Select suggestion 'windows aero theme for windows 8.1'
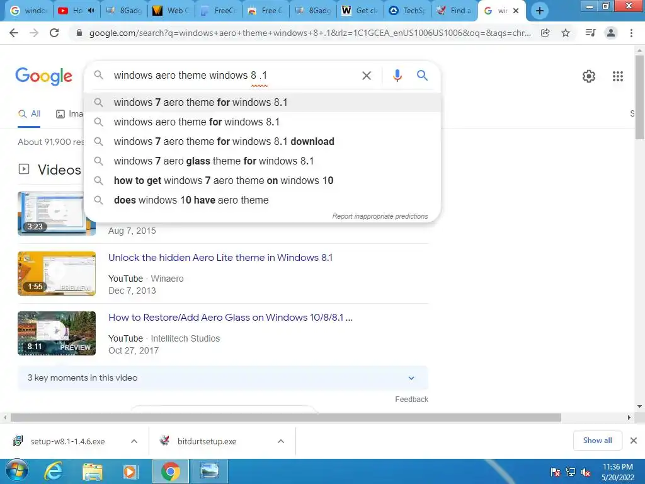Screen dimensions: 645x484 263,122
